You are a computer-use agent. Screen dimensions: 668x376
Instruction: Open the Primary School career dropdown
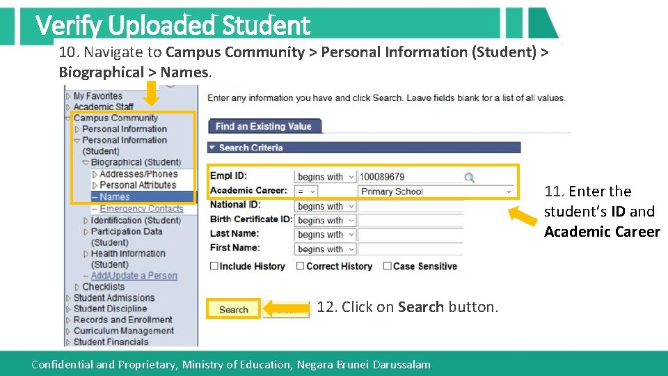pyautogui.click(x=436, y=191)
